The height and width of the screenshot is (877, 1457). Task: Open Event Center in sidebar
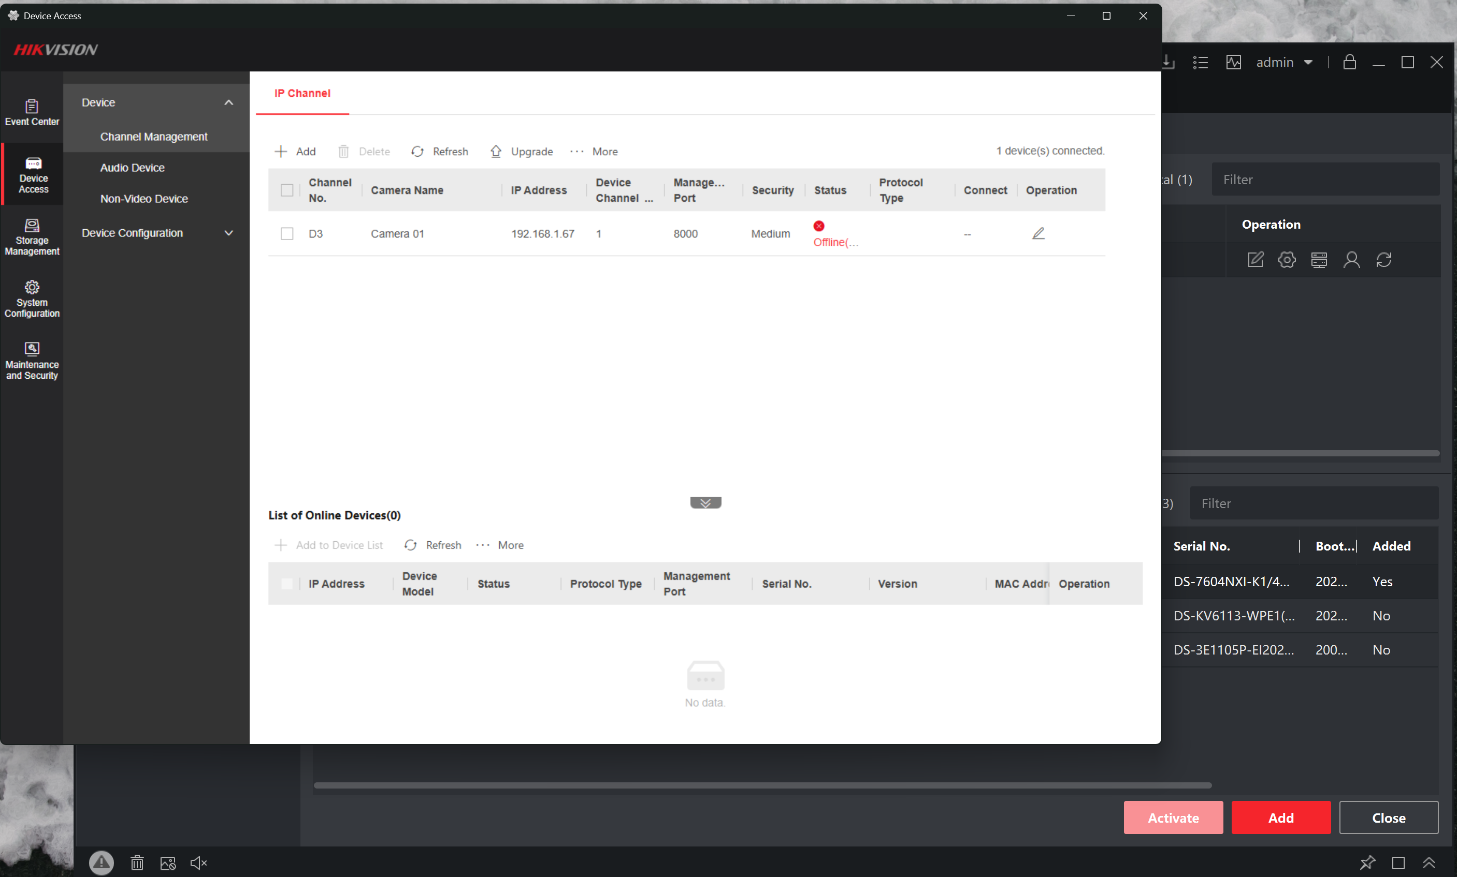(x=32, y=113)
